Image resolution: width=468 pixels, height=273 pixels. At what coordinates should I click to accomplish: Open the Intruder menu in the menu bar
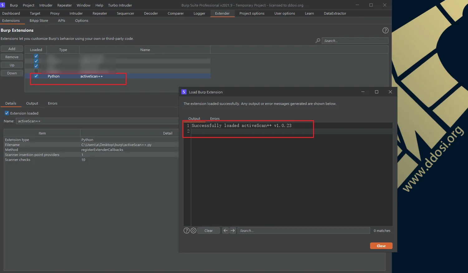click(x=46, y=5)
